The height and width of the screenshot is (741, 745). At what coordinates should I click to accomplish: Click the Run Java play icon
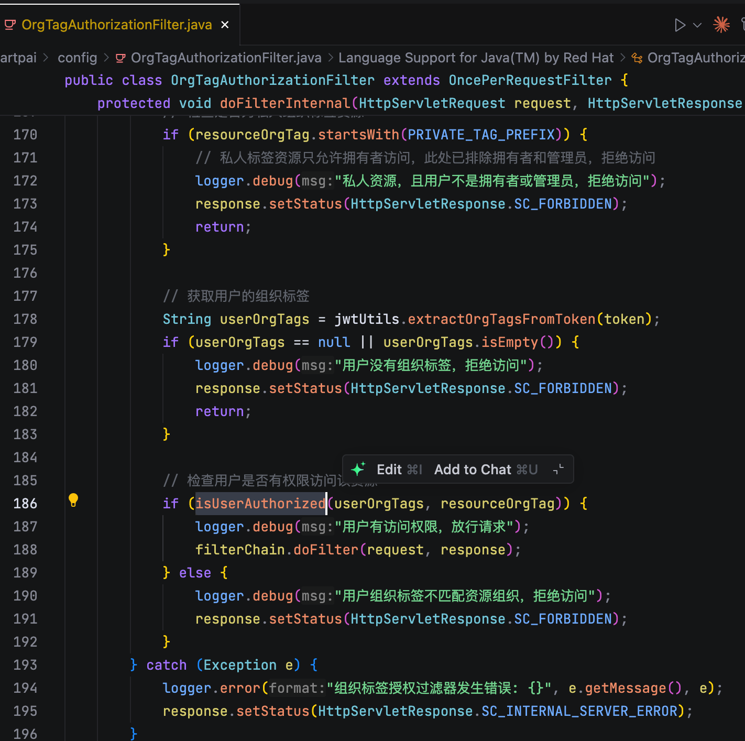coord(680,25)
